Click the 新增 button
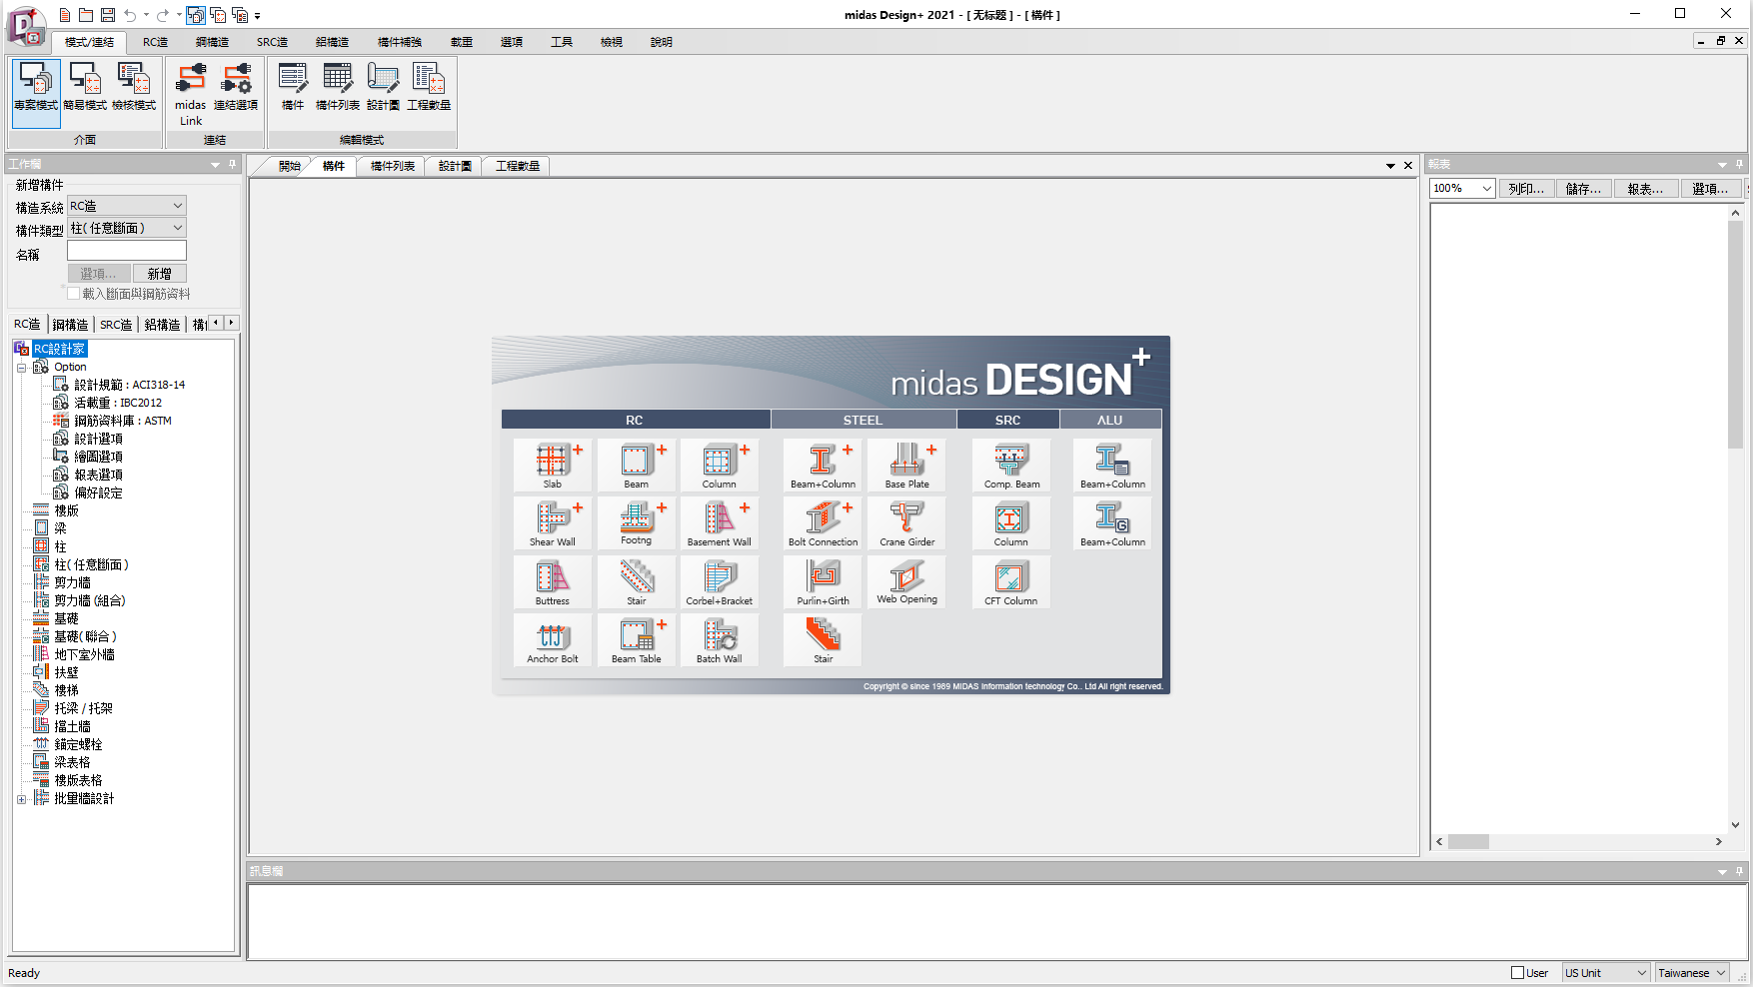The height and width of the screenshot is (987, 1753). tap(160, 274)
